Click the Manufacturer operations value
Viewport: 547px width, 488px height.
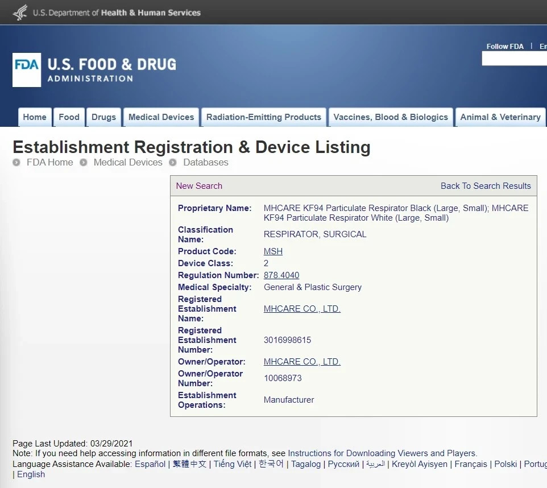click(289, 400)
